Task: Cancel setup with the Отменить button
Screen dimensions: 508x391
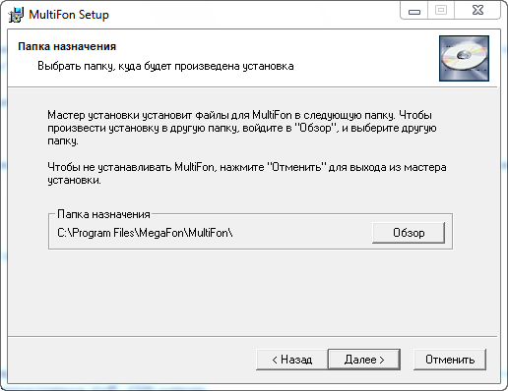Action: [x=450, y=360]
